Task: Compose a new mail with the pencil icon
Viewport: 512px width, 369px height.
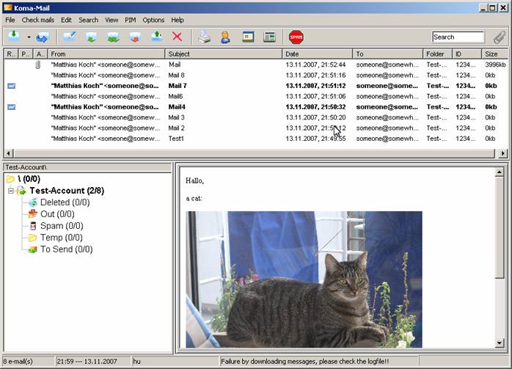Action: point(70,37)
